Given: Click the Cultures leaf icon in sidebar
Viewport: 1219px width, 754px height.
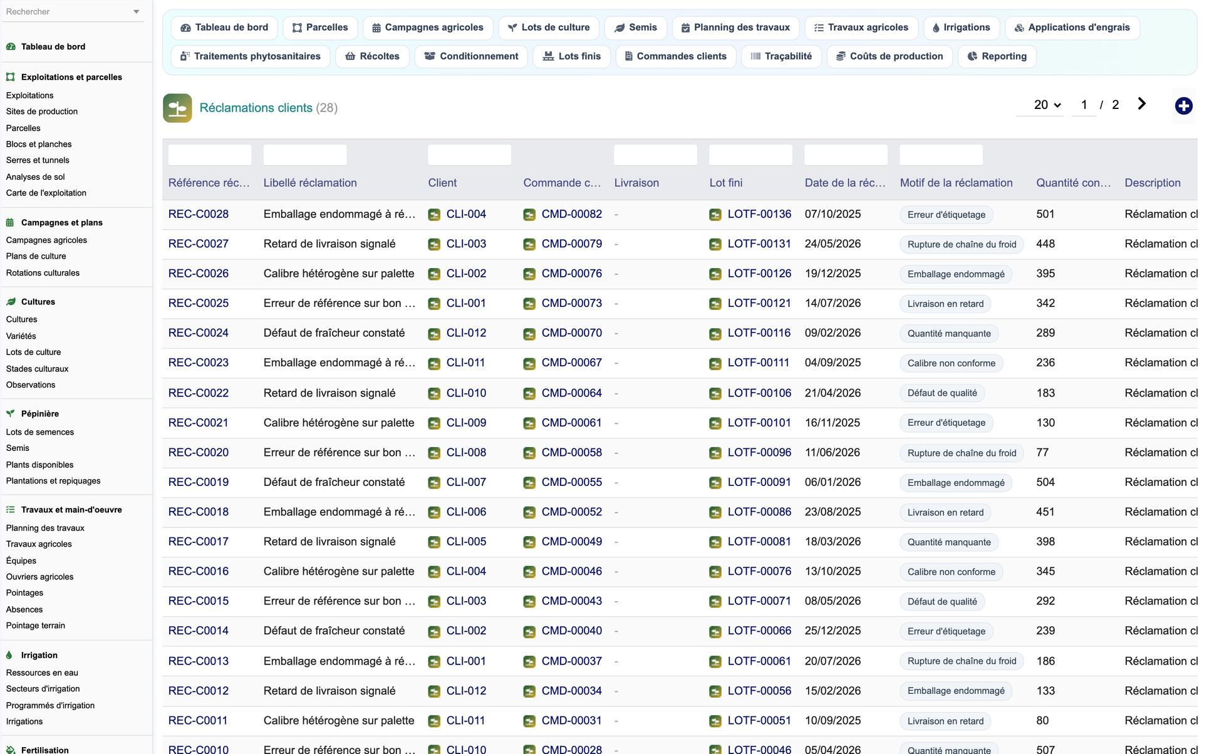Looking at the screenshot, I should coord(11,302).
